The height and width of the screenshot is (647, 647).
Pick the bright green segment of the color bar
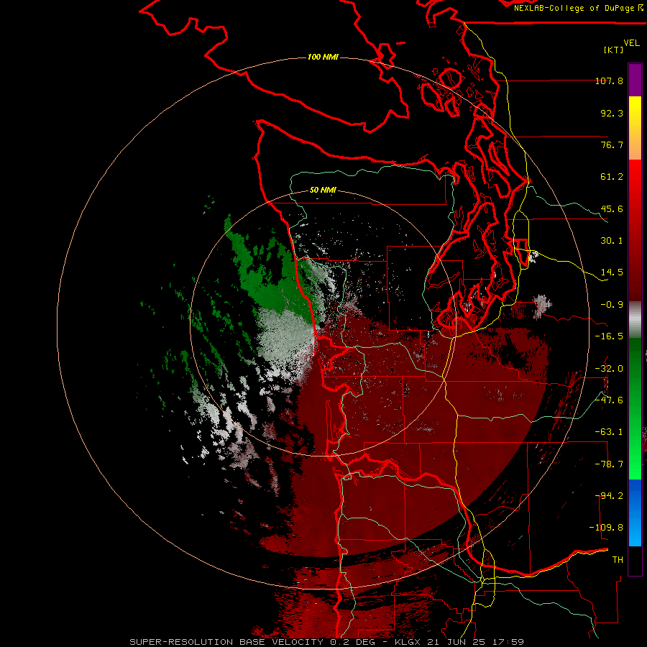pos(635,408)
